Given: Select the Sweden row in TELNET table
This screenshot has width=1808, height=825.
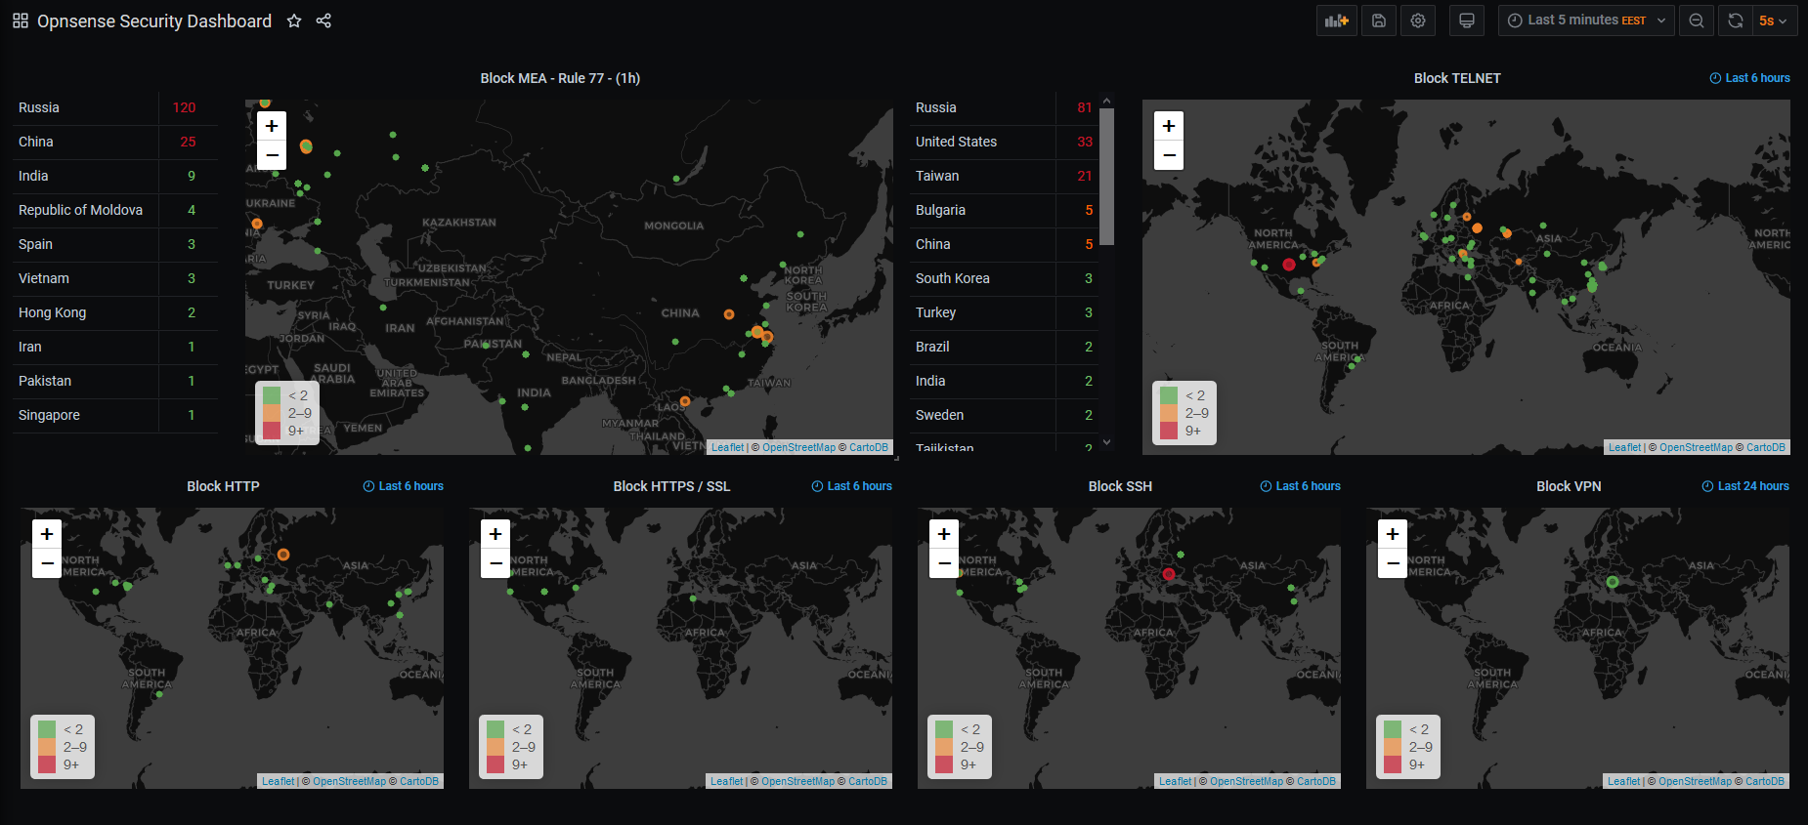Looking at the screenshot, I should point(1005,416).
